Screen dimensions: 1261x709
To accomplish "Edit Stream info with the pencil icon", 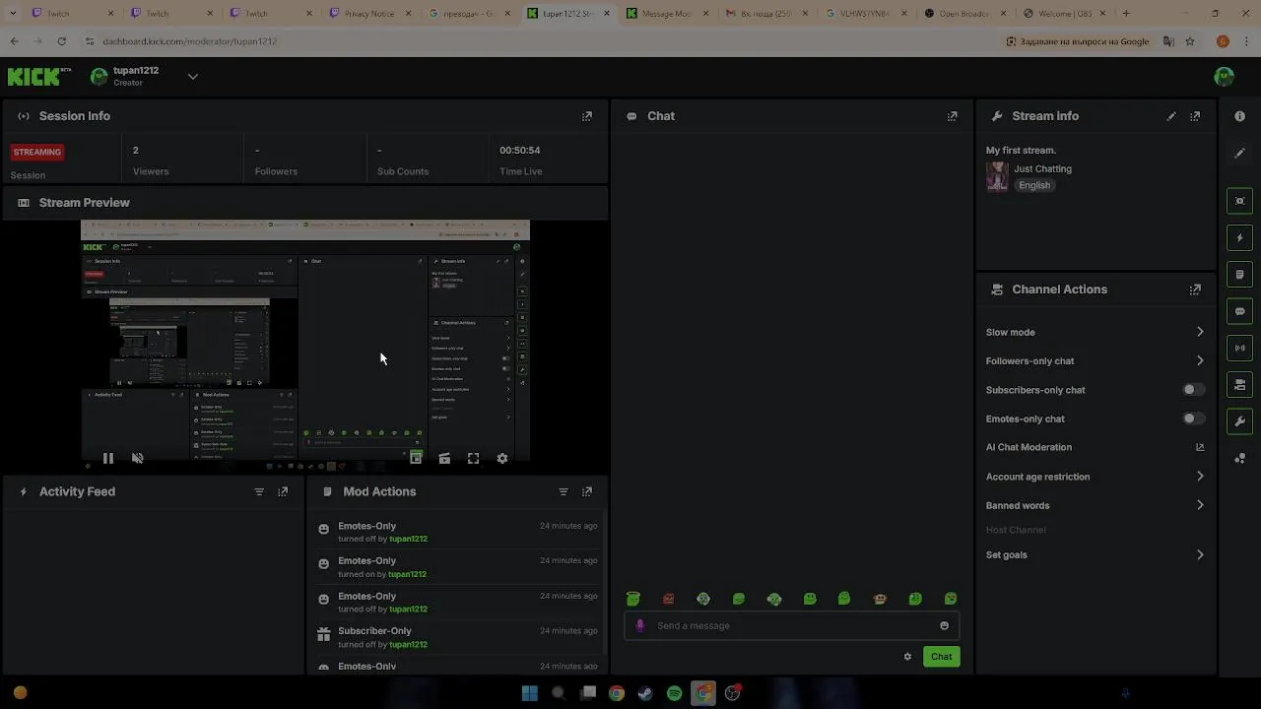I will (x=1171, y=116).
